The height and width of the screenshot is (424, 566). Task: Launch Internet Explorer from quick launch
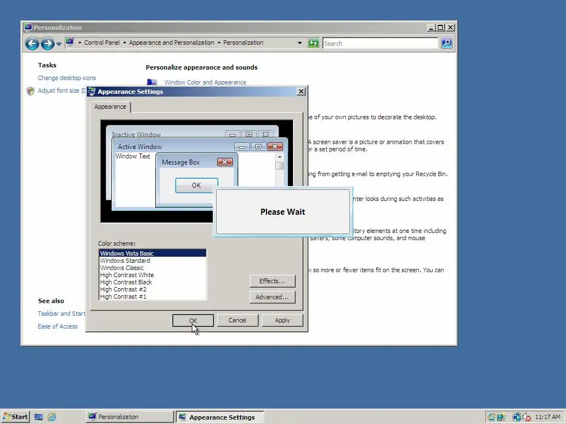pyautogui.click(x=52, y=417)
